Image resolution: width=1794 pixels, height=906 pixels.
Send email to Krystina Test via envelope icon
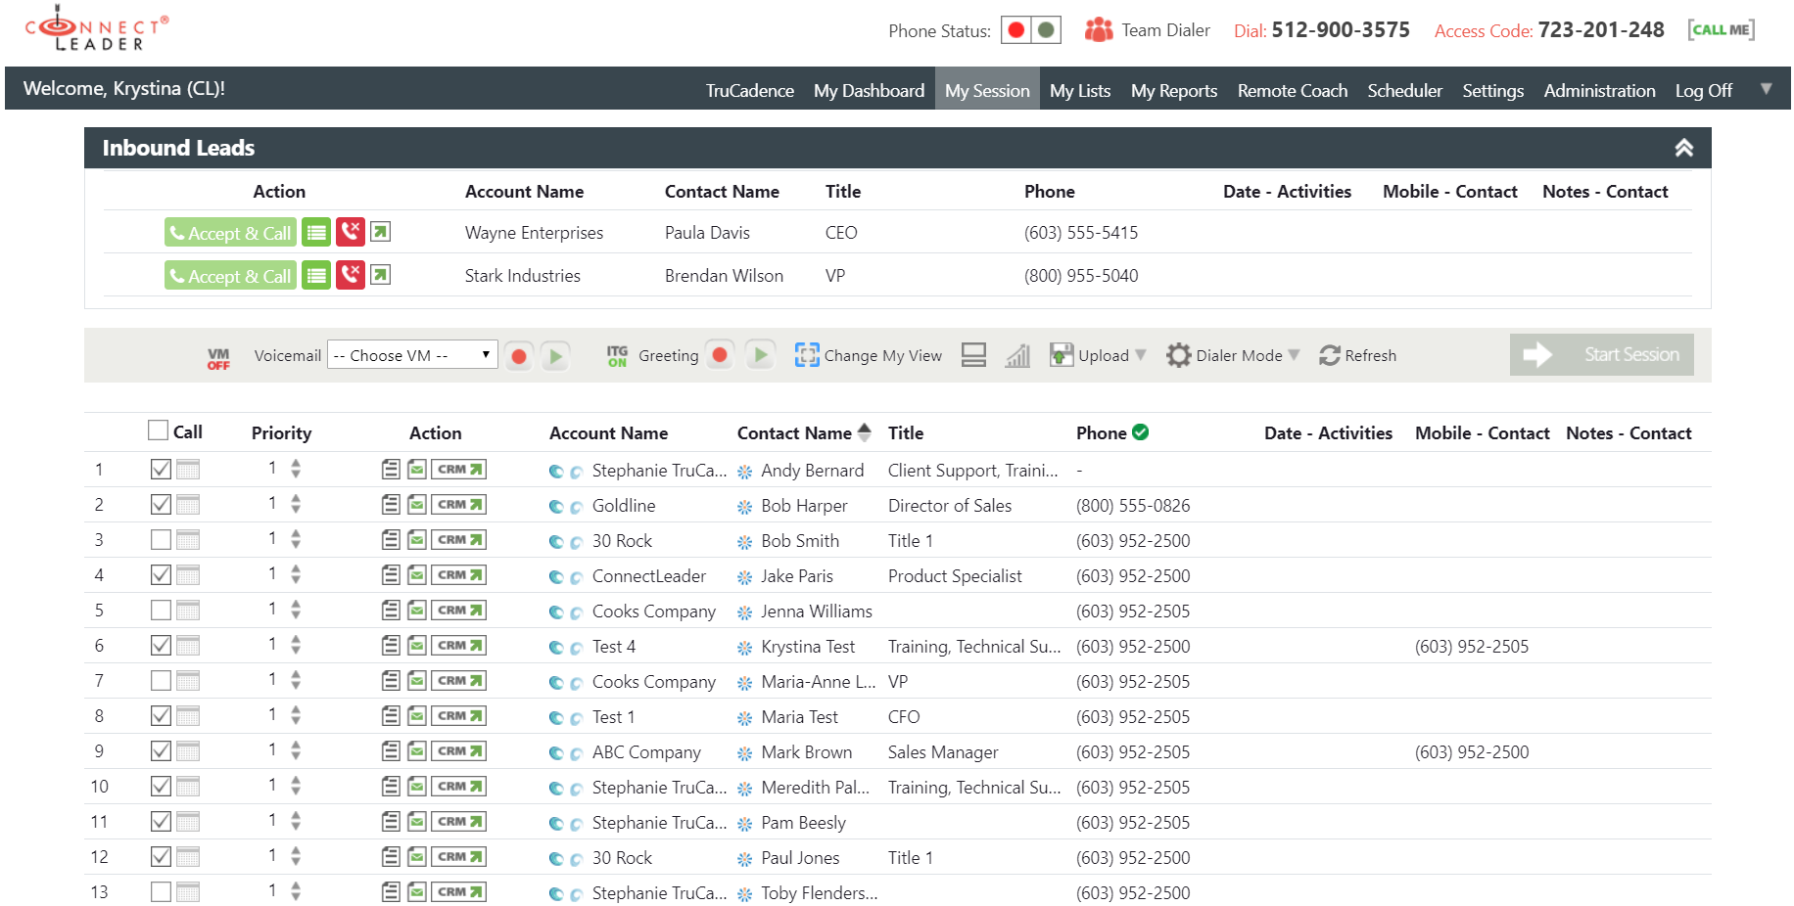pyautogui.click(x=416, y=646)
